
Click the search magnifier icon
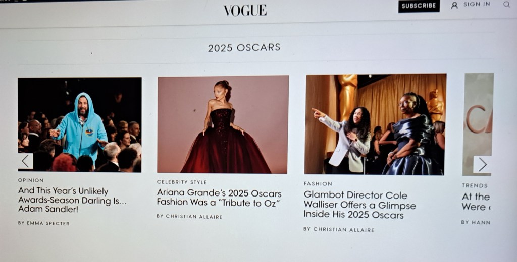[x=506, y=4]
